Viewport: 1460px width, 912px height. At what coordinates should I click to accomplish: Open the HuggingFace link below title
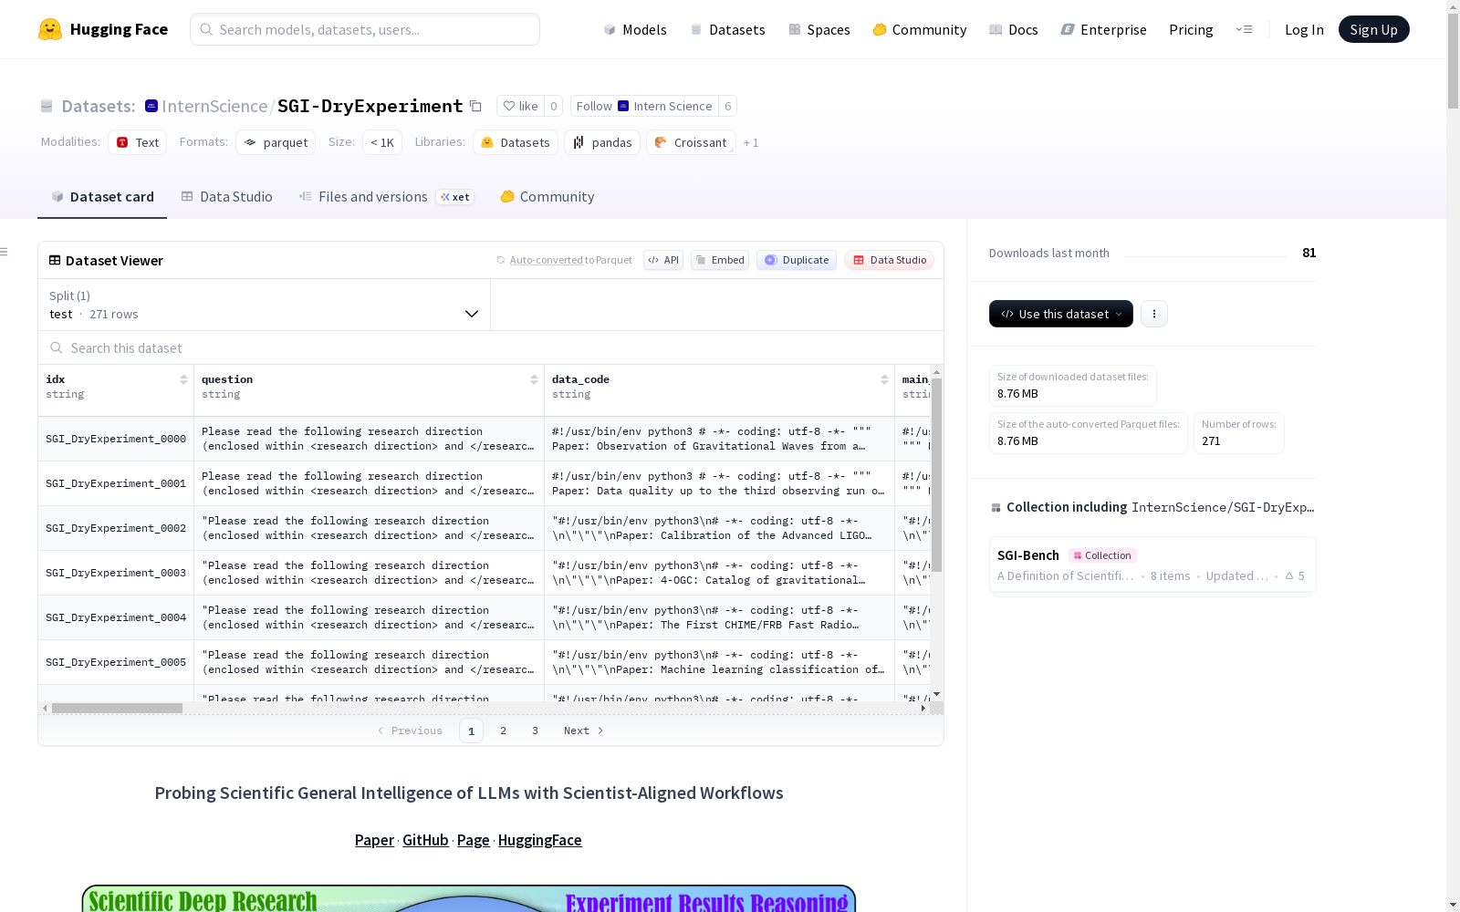point(539,840)
